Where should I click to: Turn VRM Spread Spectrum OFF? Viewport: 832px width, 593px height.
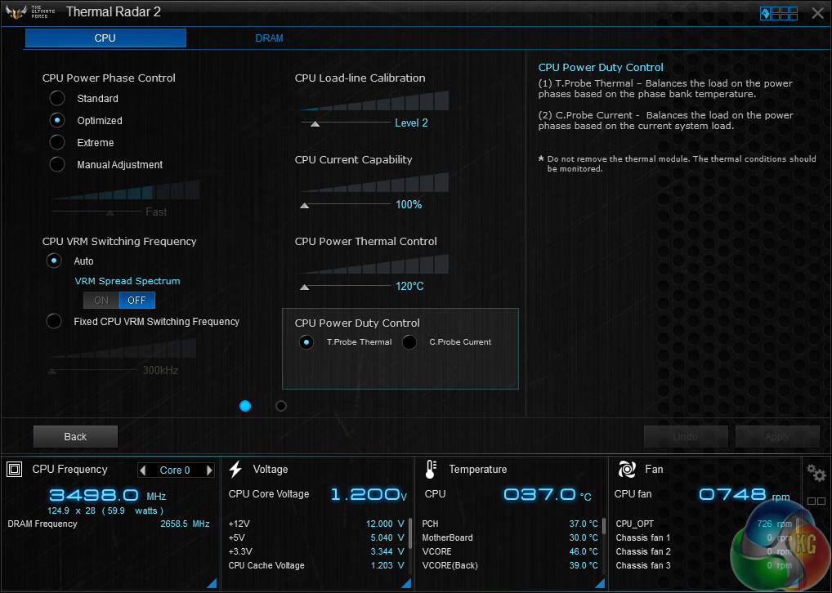pos(137,301)
